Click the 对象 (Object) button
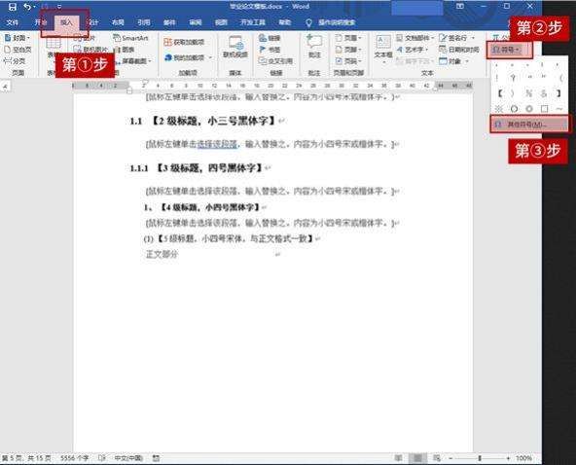 pos(453,61)
